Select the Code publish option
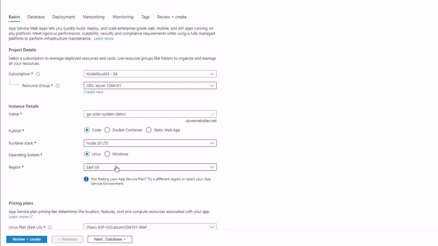The image size is (438, 246). (x=87, y=130)
